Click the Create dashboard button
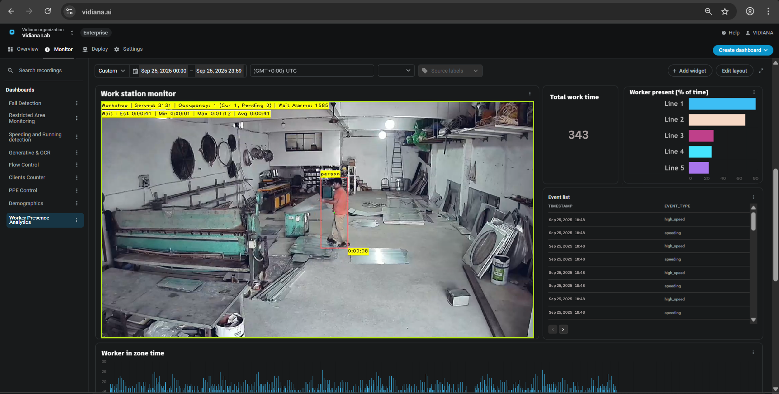 (743, 50)
